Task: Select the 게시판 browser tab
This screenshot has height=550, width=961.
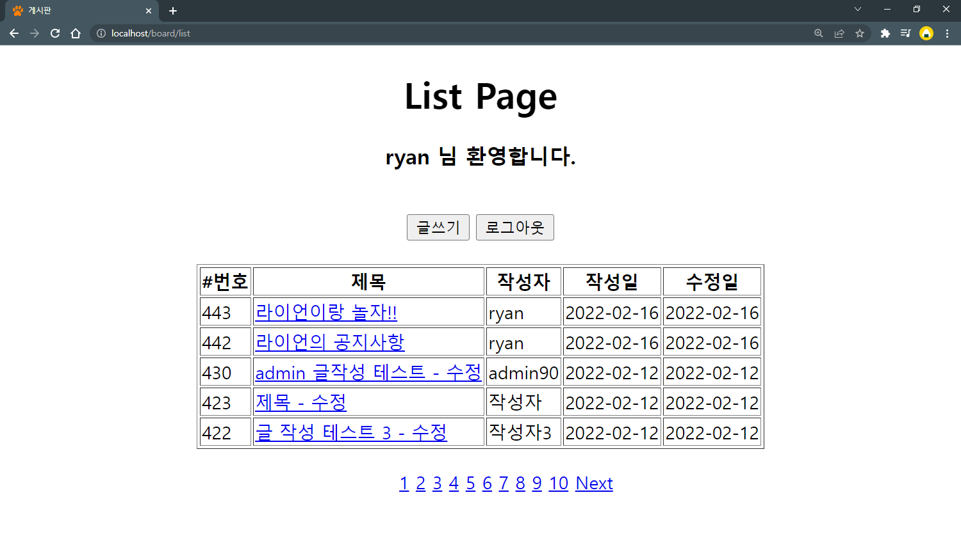Action: 77,10
